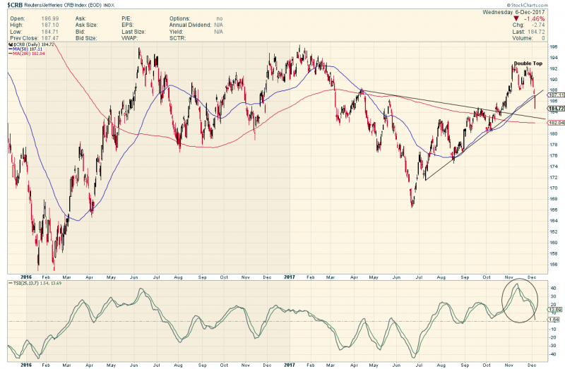The image size is (565, 369).
Task: Click the 'Volume: 0' entry
Action: 528,38
